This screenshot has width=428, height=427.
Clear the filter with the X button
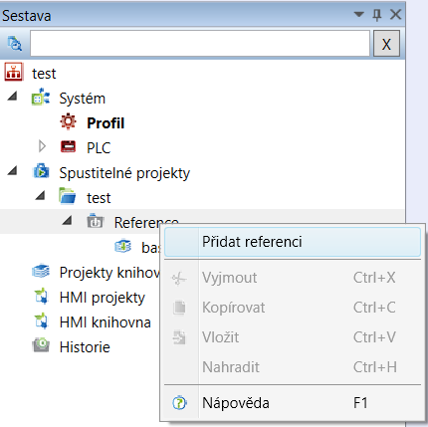coord(386,44)
